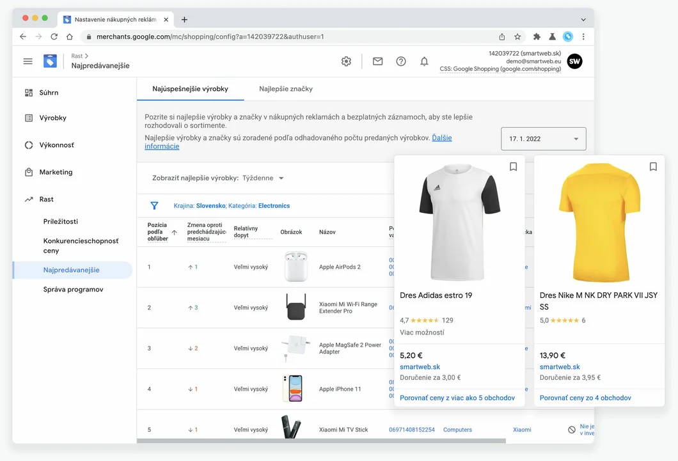Open settings gear in header
The width and height of the screenshot is (678, 461).
tap(346, 61)
